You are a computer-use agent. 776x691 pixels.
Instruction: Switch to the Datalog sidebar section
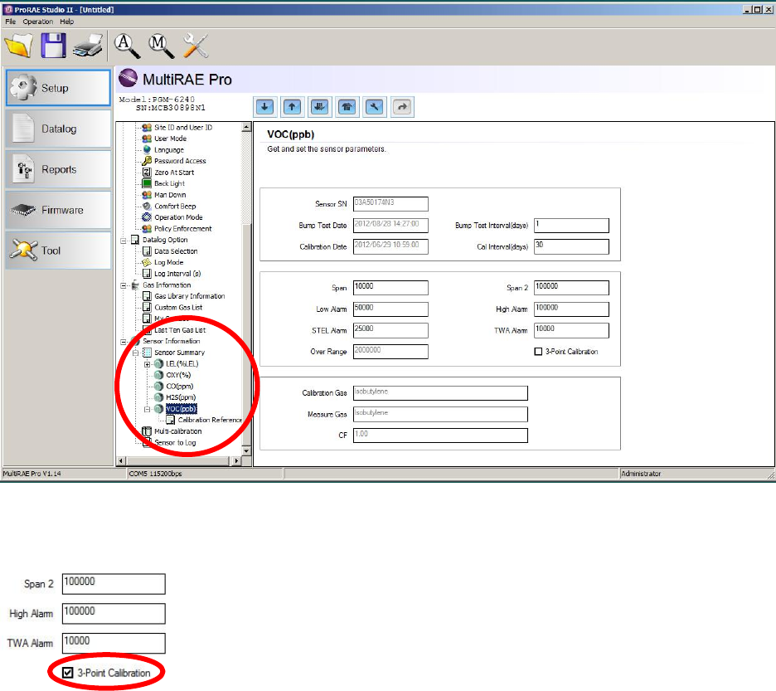(58, 129)
